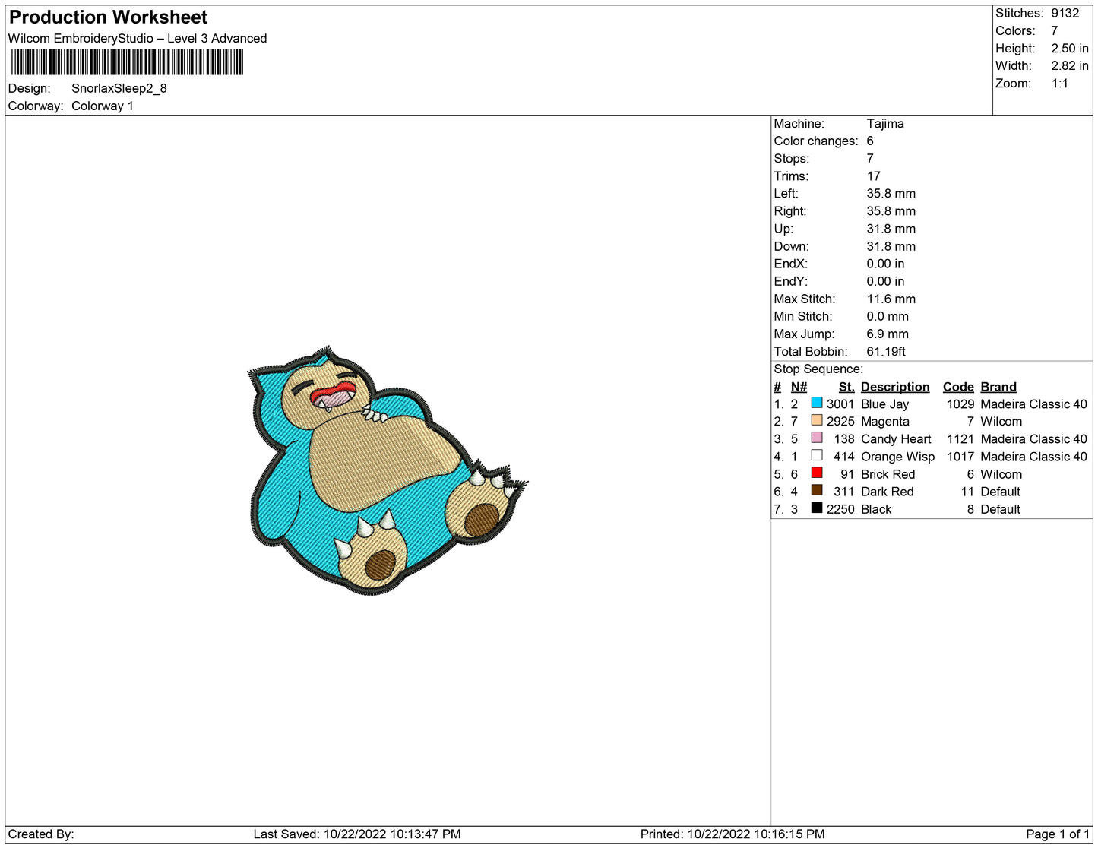Click the 'Colorway 1' value
1098x845 pixels.
(103, 106)
